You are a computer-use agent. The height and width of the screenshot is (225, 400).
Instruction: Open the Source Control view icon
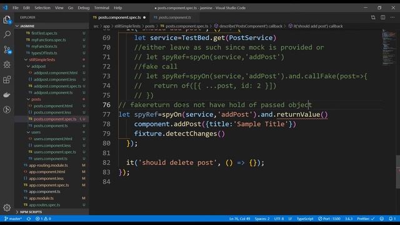pos(7,49)
